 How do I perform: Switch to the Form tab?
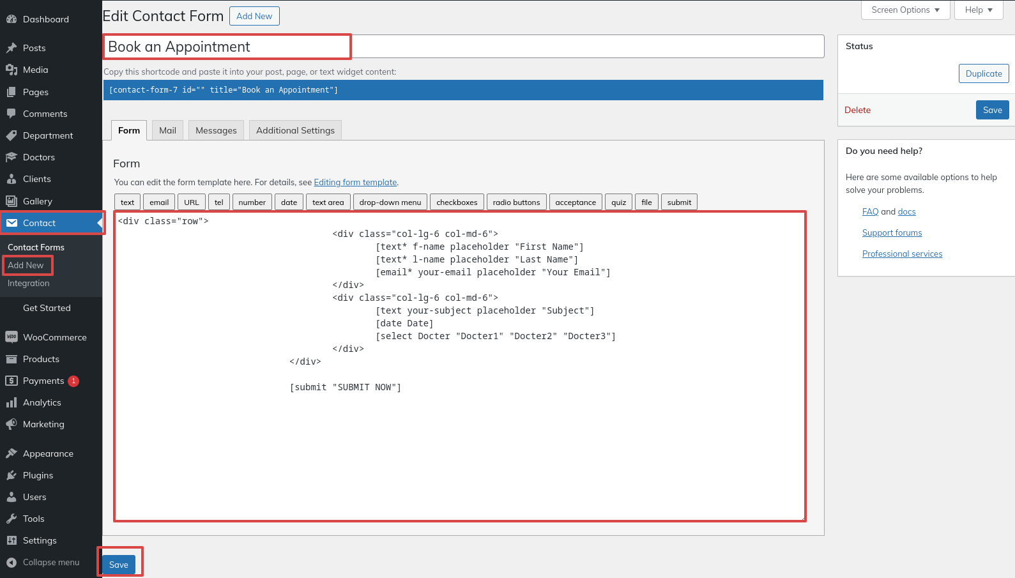[129, 130]
